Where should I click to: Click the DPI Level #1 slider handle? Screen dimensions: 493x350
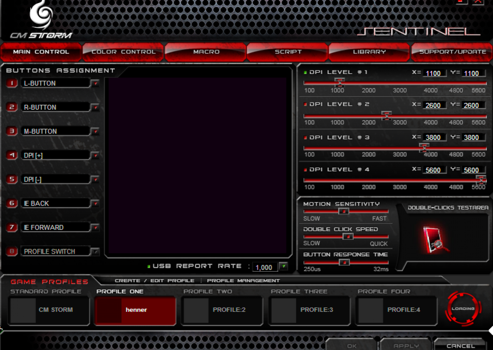pos(339,82)
